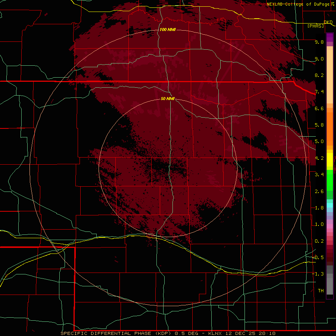336x336 pixels.
Task: Click the radar site center of the sweep
Action: coord(168,168)
